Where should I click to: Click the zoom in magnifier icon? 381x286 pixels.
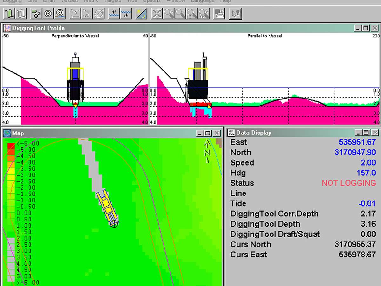(168, 14)
